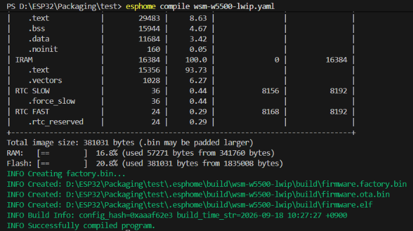Click the 'Total image size: 381031 bytes' line
This screenshot has height=231, width=413.
click(130, 143)
